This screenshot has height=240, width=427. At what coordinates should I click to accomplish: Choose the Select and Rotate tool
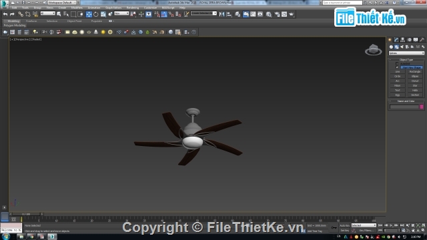click(x=96, y=14)
